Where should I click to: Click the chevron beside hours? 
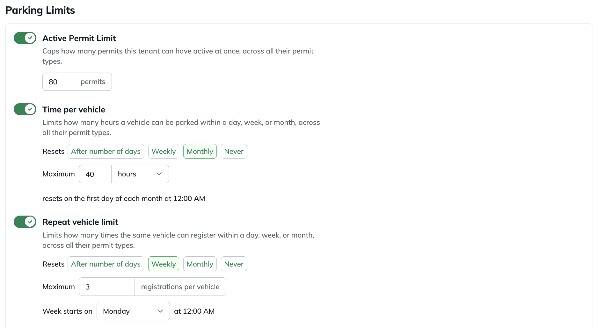click(x=159, y=174)
